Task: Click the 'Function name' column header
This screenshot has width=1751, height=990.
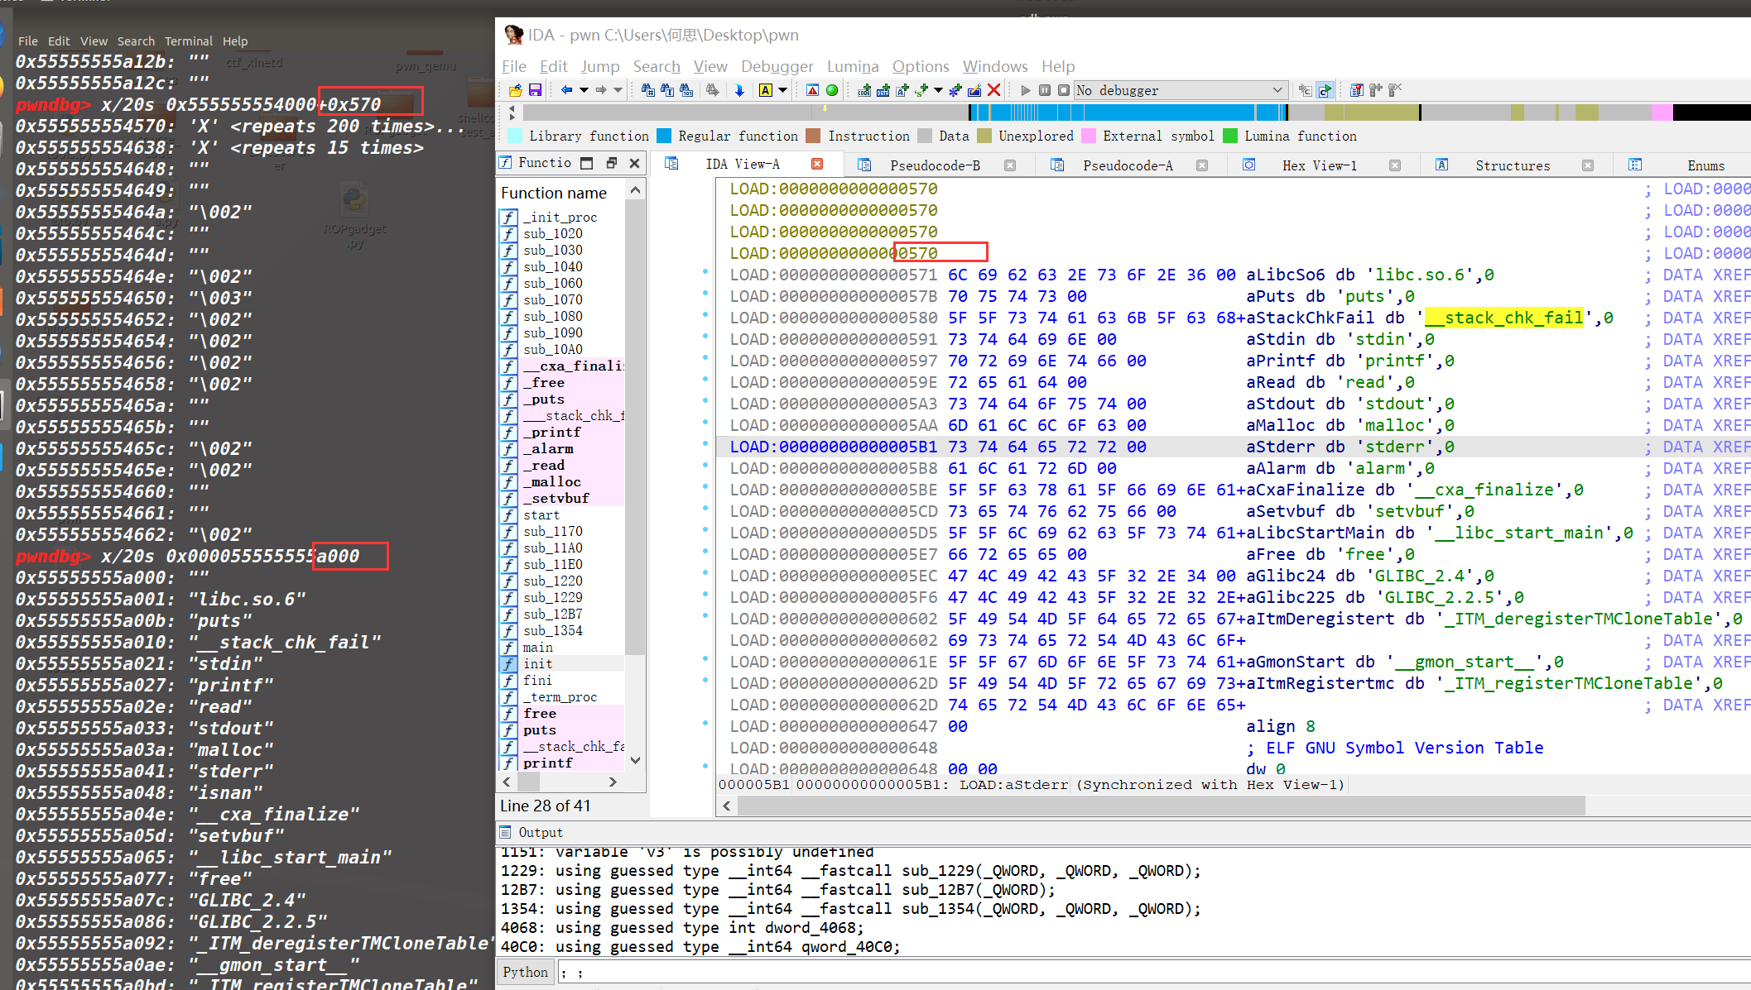Action: (554, 193)
